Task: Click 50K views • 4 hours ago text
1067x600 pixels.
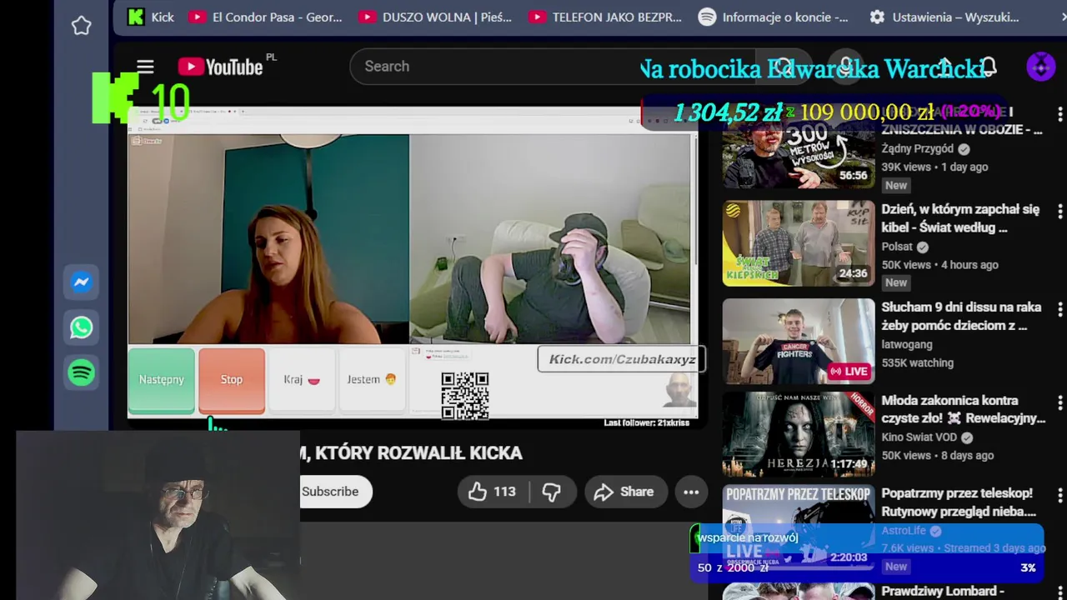Action: click(939, 264)
